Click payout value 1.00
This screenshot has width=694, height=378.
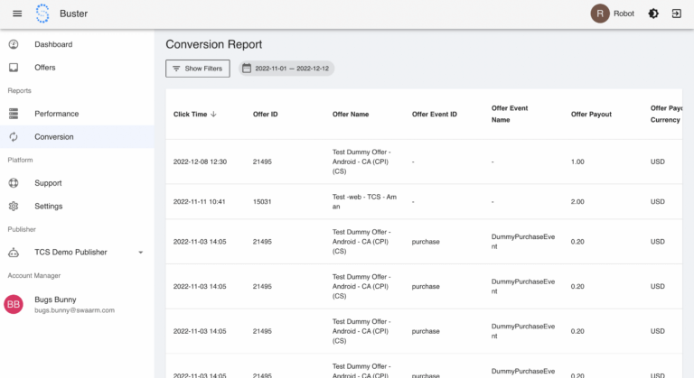[x=577, y=161]
